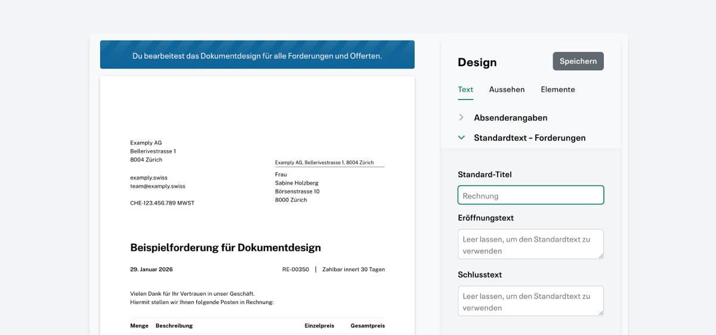Click the CHE-123.456.789 MWST text

tap(162, 203)
